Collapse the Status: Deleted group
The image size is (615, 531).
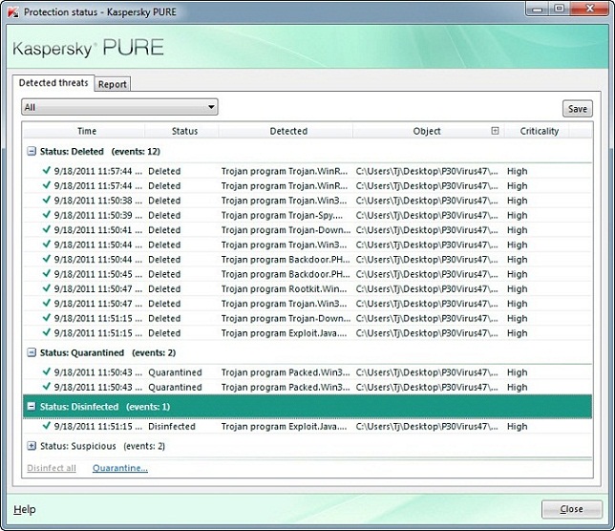[31, 151]
